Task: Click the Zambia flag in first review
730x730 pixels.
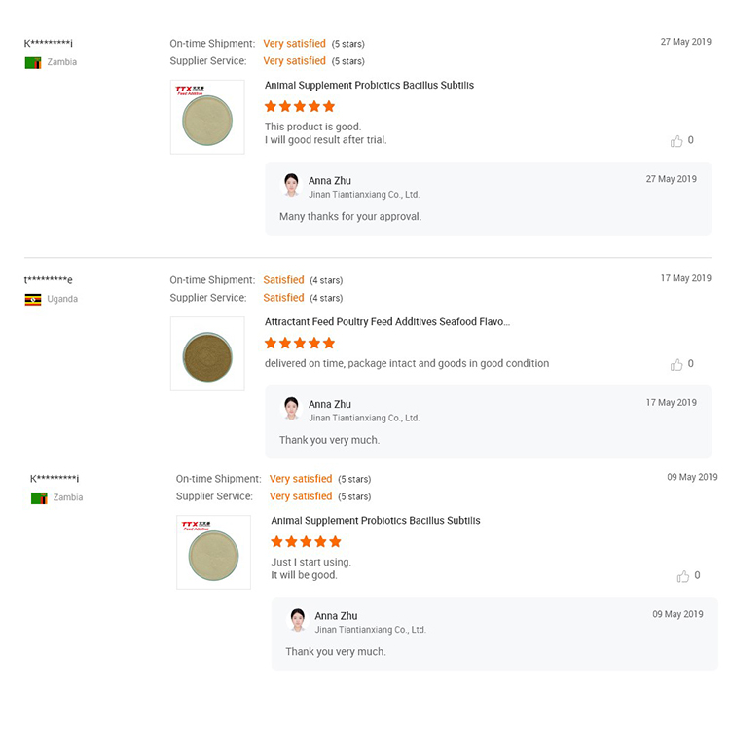Action: (33, 62)
